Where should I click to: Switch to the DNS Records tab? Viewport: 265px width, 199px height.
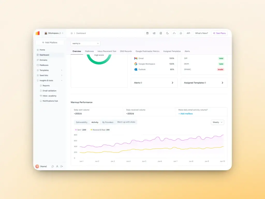pos(126,51)
